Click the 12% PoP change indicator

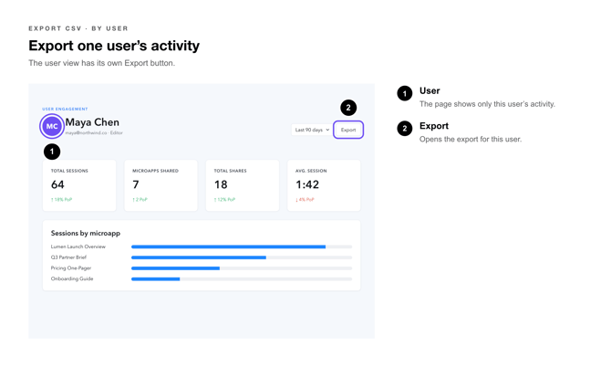pos(224,200)
